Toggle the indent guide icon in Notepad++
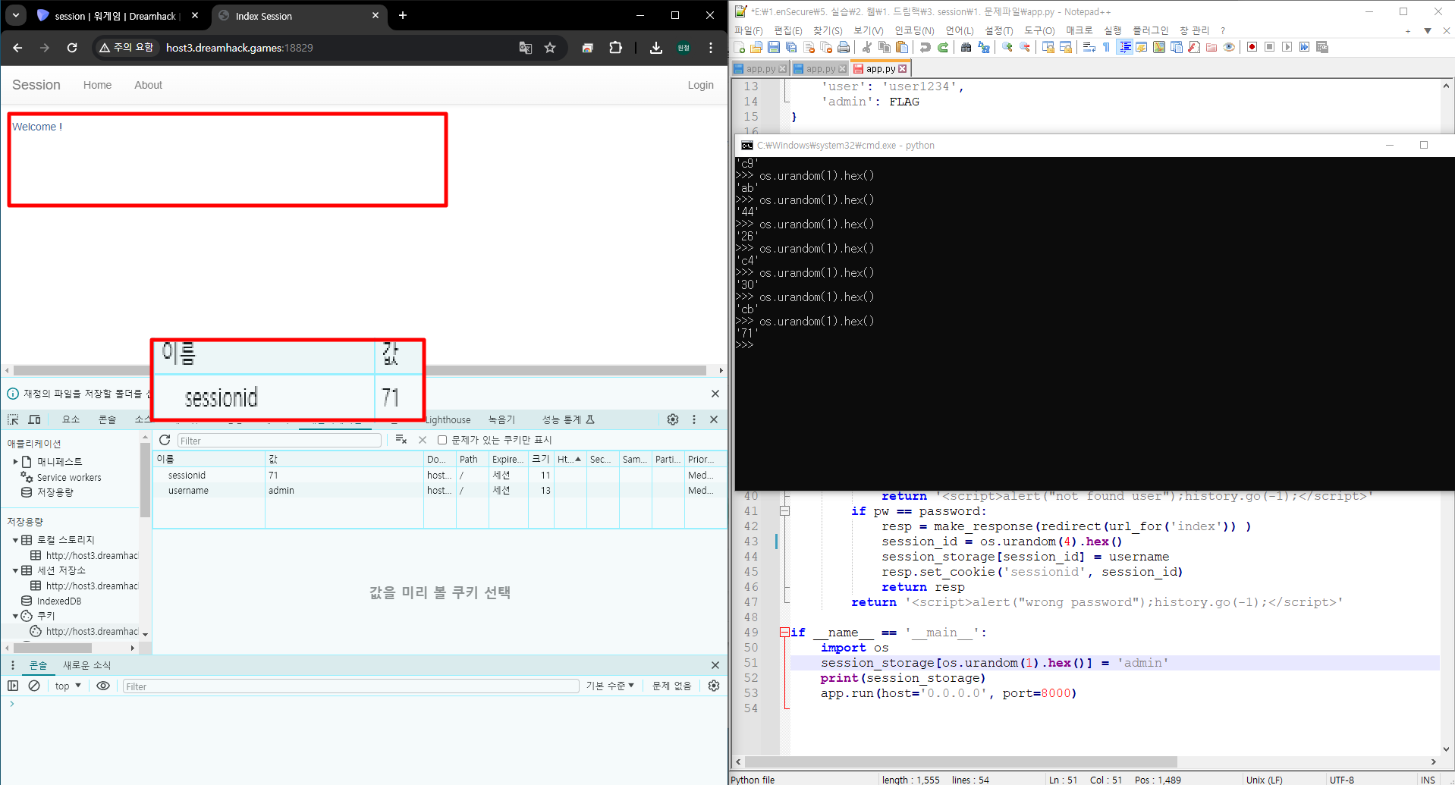 [1125, 47]
